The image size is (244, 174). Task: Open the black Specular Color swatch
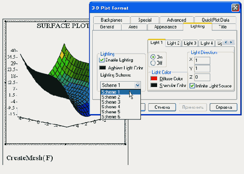[x=154, y=85]
